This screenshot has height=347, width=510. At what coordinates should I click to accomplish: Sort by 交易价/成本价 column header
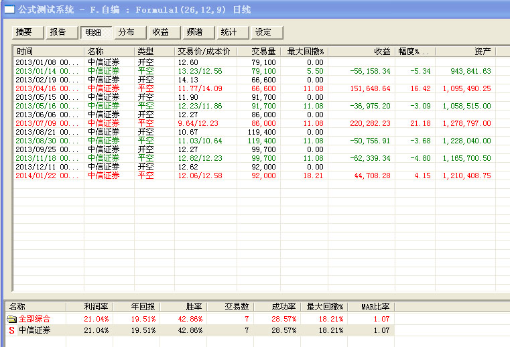(x=206, y=52)
